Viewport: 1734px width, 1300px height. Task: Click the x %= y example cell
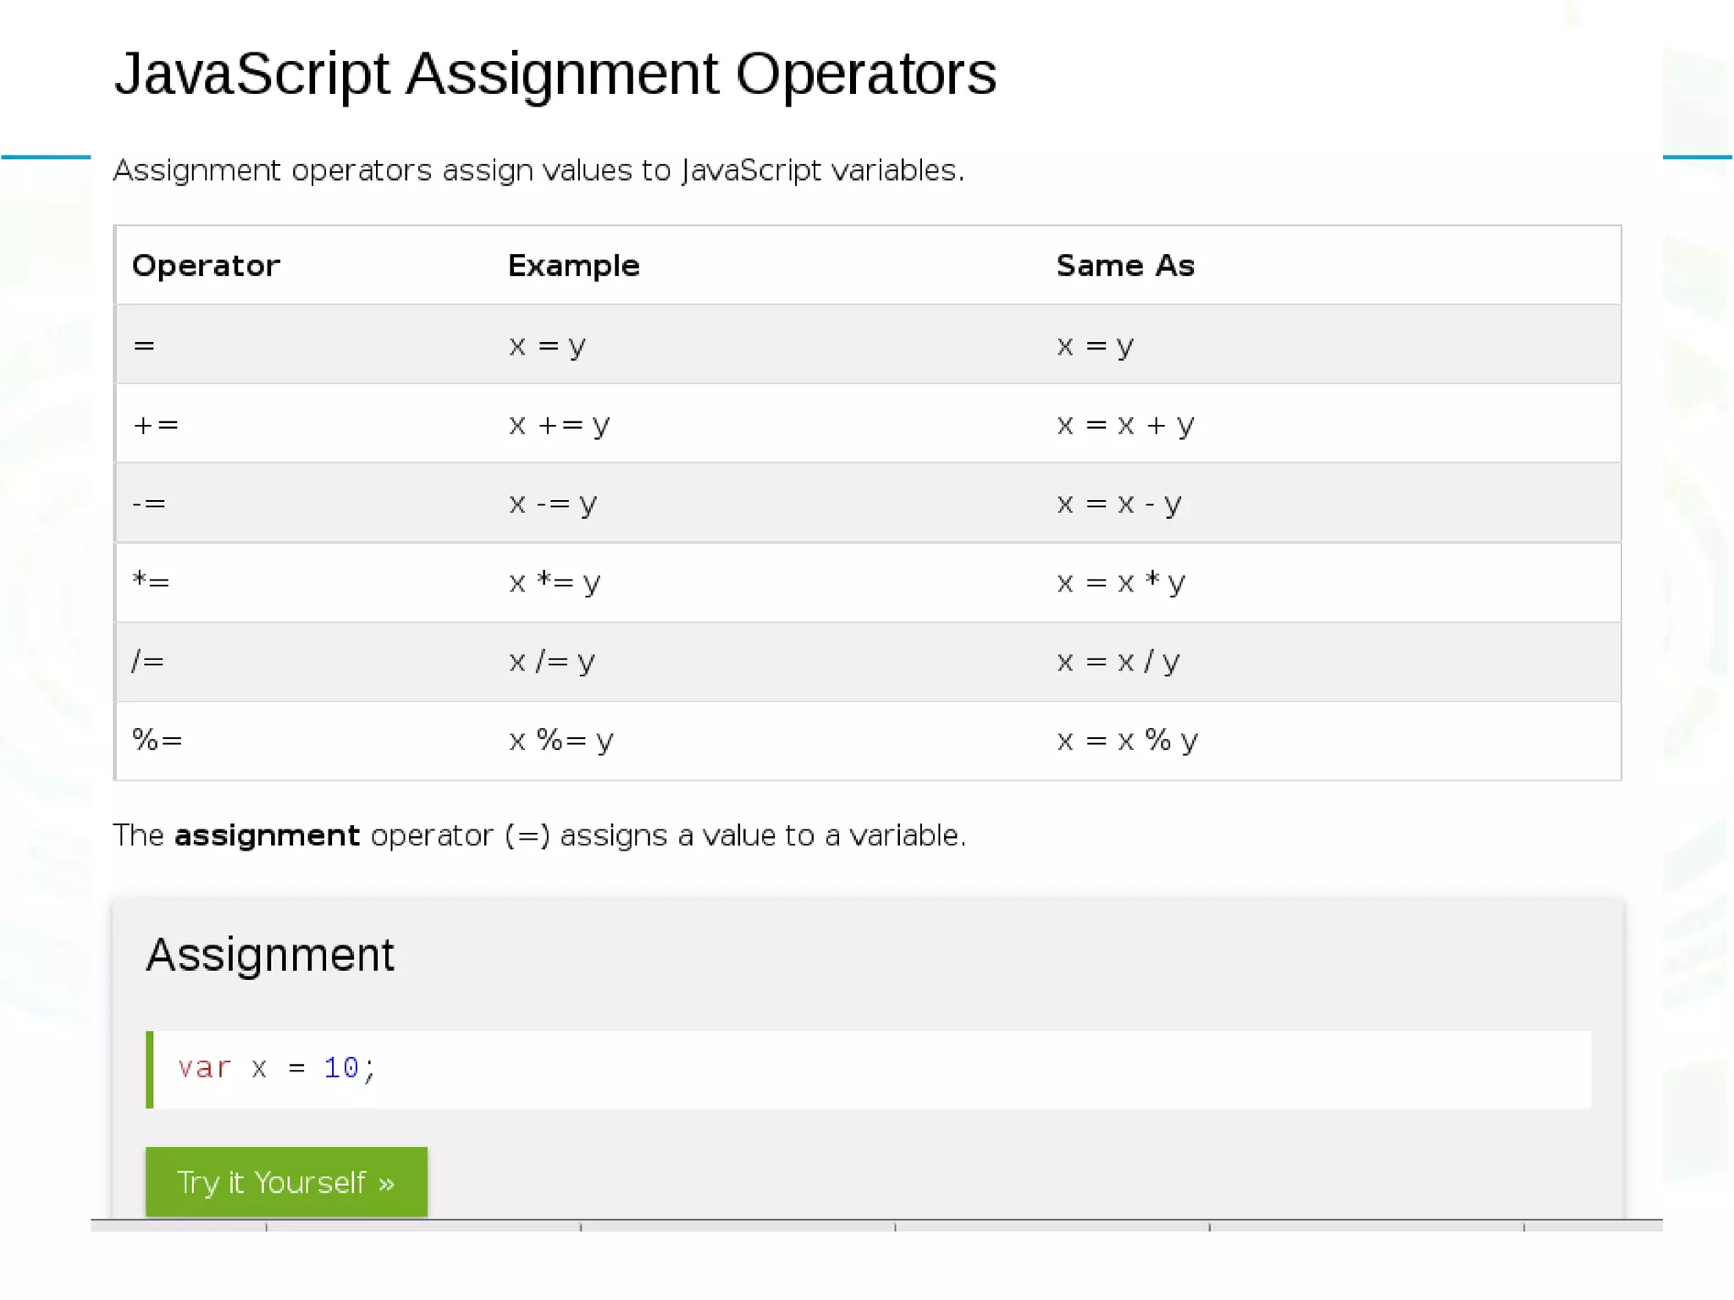(x=561, y=741)
